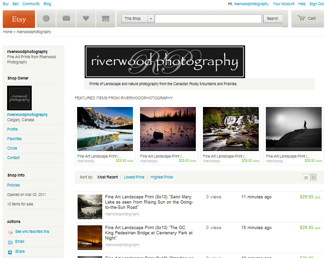
Task: Click See who favorites this link
Action: tap(32, 231)
